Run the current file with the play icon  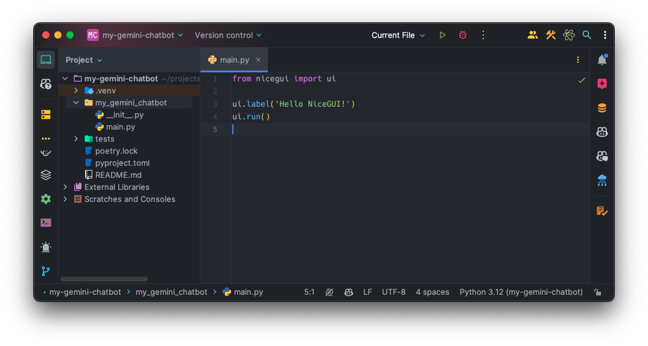point(442,36)
